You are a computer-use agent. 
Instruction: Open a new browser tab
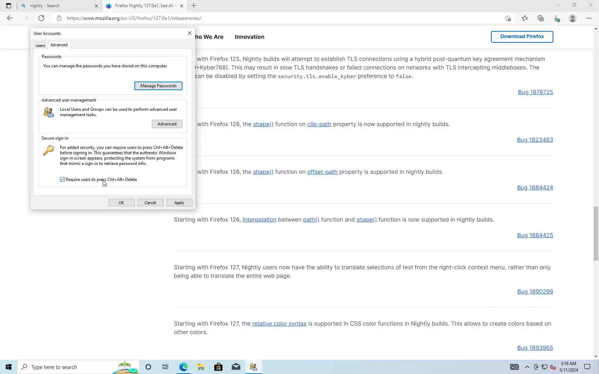pyautogui.click(x=194, y=6)
